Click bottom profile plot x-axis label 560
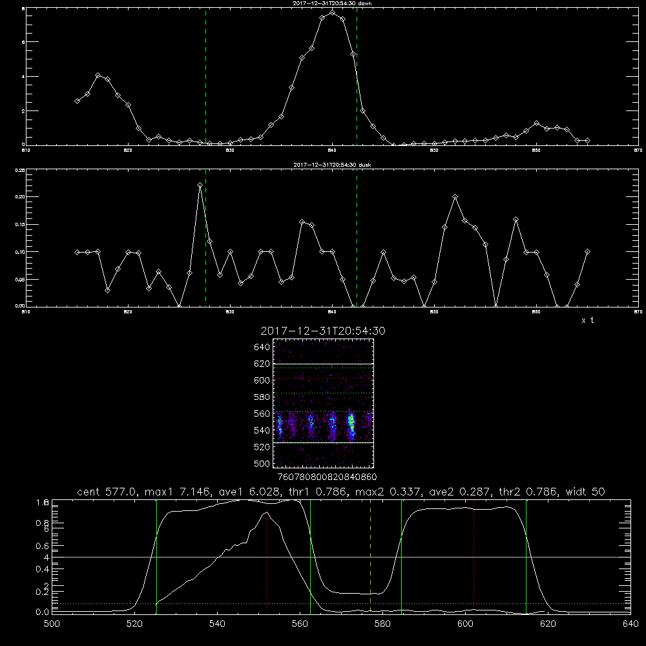The height and width of the screenshot is (646, 646). (300, 624)
